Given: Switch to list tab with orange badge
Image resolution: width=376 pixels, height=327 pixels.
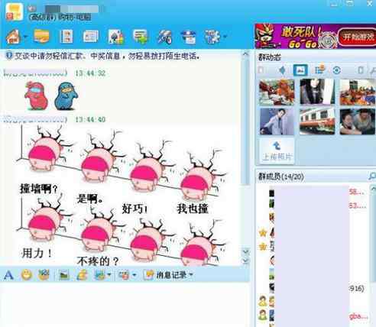Looking at the screenshot, I should point(319,70).
